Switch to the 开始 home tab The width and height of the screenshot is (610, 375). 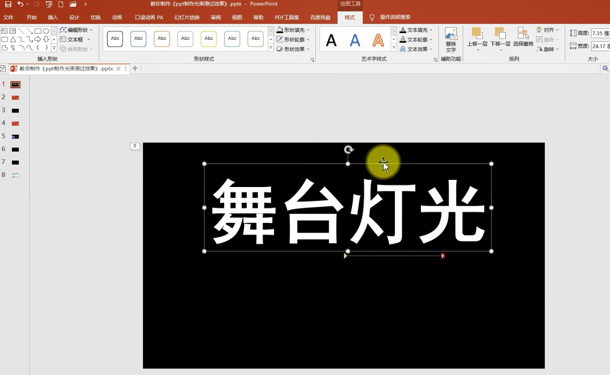coord(32,17)
